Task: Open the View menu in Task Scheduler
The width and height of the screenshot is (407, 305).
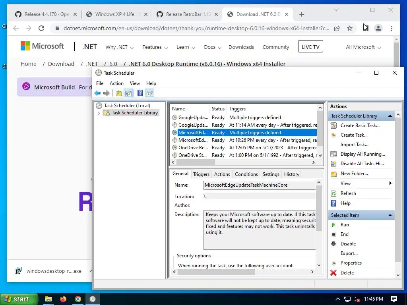Action: coord(135,83)
